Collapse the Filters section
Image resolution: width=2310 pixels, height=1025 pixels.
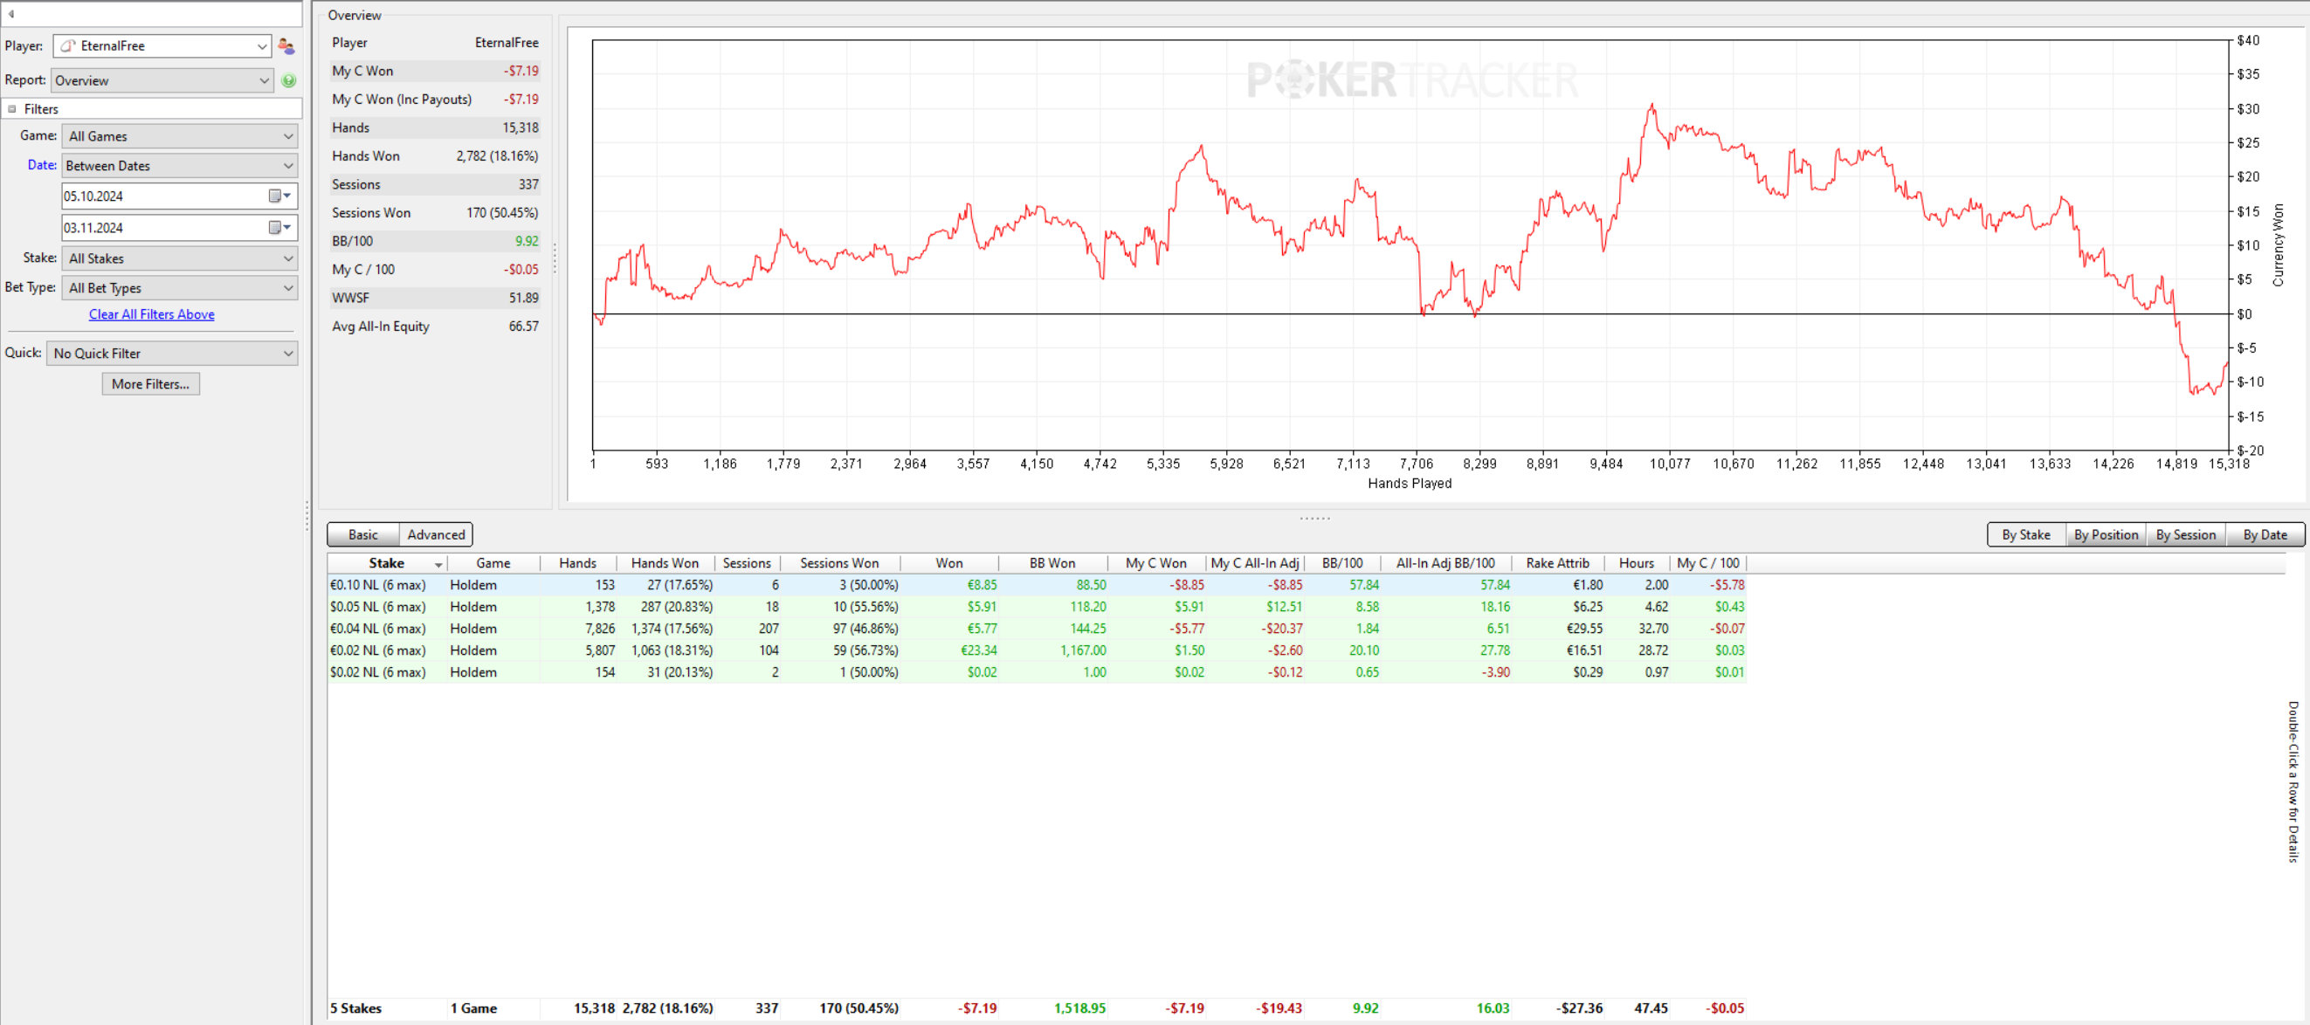coord(12,108)
